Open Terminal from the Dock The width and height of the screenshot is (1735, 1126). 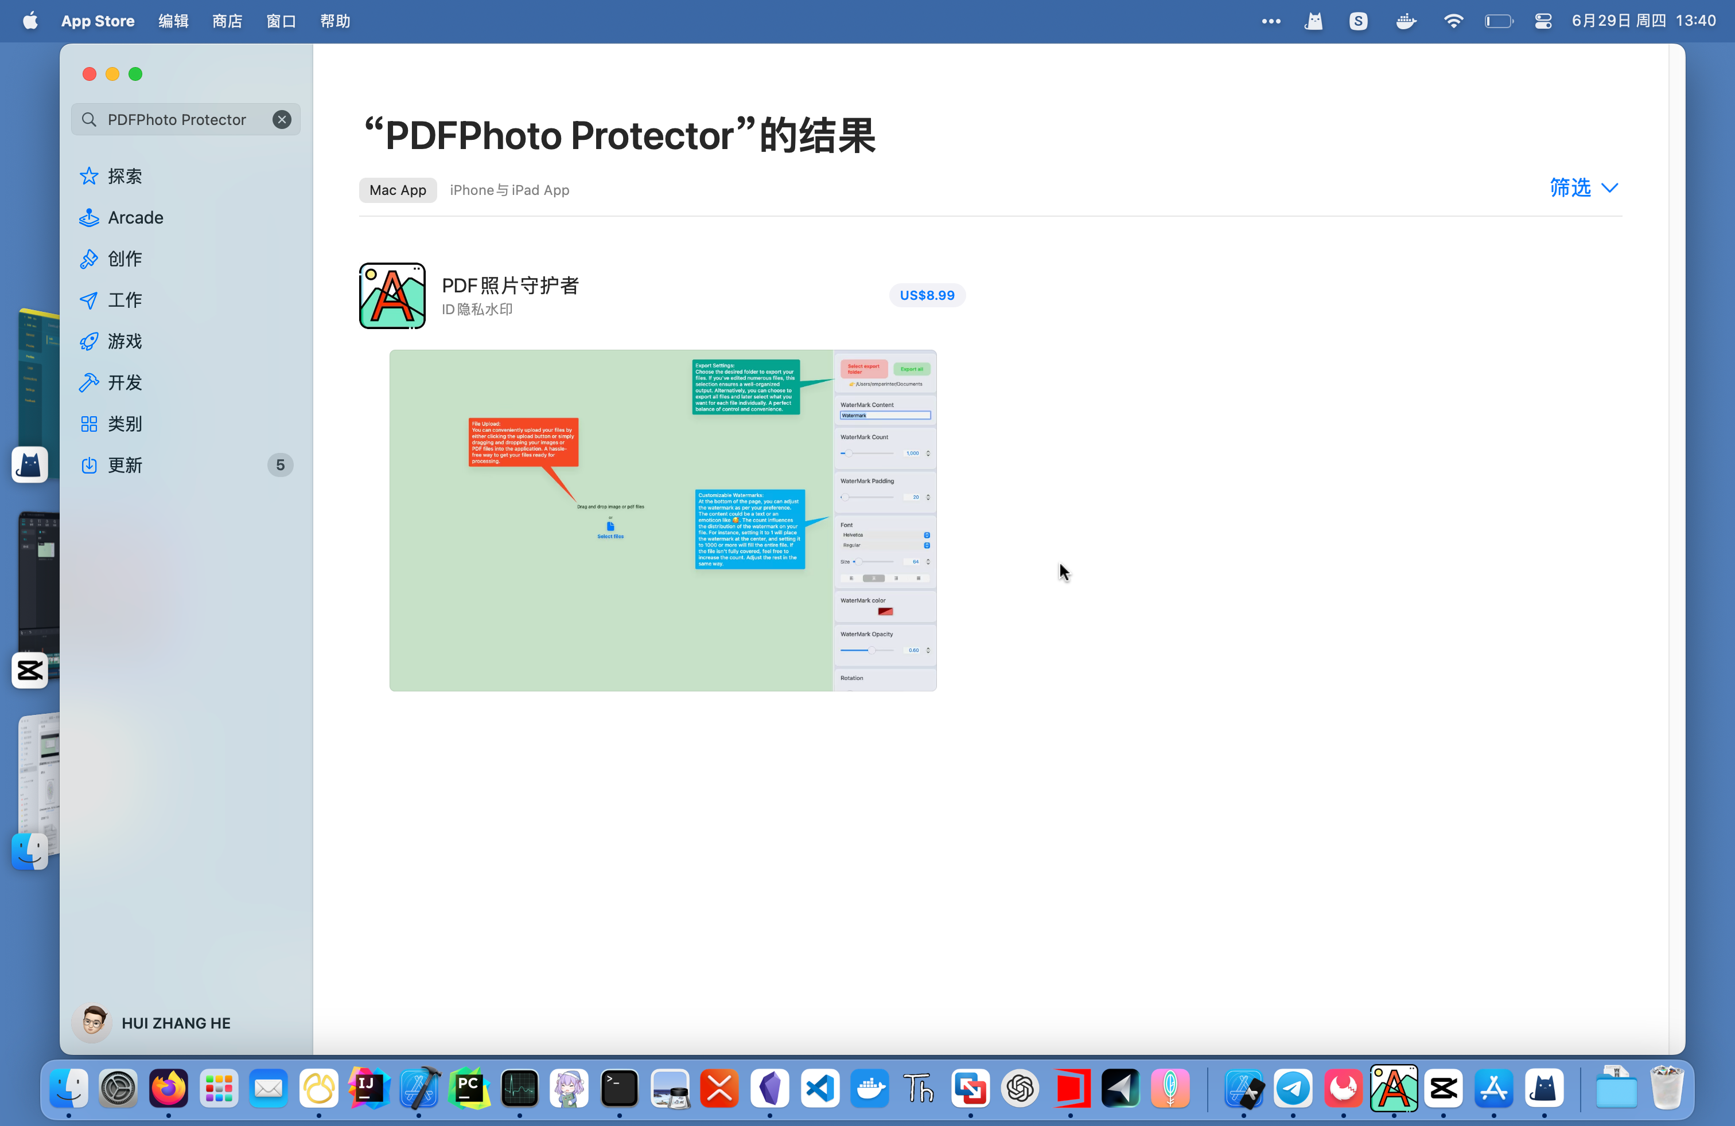(x=619, y=1088)
